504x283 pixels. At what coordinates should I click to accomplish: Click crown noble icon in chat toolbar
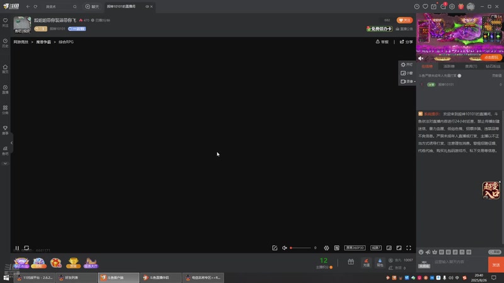pos(435,252)
